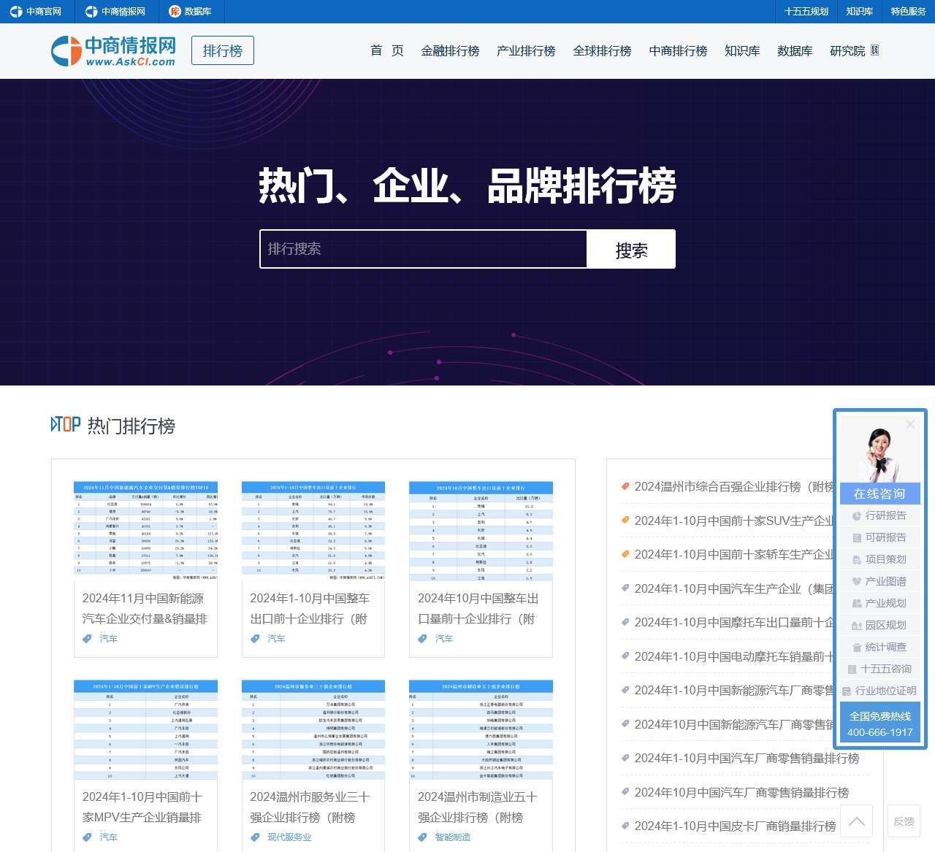Click bullet icon beside 2024温州市综合百强 item
The image size is (935, 852).
tap(625, 486)
